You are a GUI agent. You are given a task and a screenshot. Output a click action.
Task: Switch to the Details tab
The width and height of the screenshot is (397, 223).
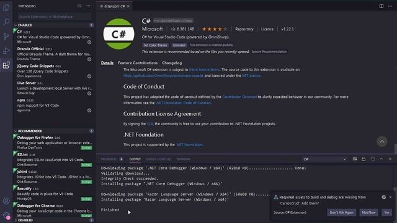107,63
